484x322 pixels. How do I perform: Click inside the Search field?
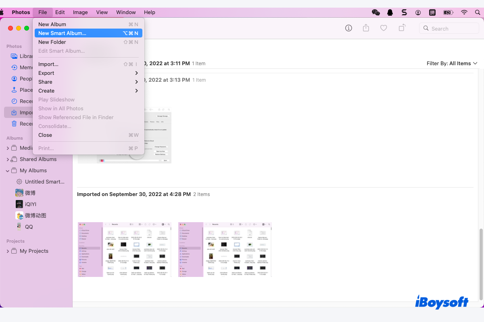pyautogui.click(x=449, y=28)
